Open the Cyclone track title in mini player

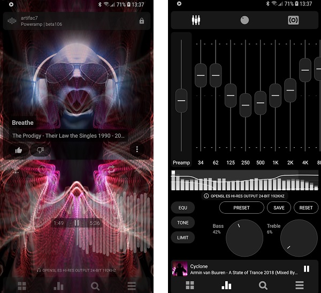pyautogui.click(x=199, y=266)
